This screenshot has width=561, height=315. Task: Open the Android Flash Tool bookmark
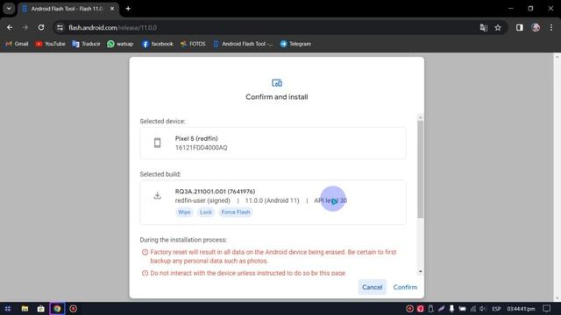(243, 44)
